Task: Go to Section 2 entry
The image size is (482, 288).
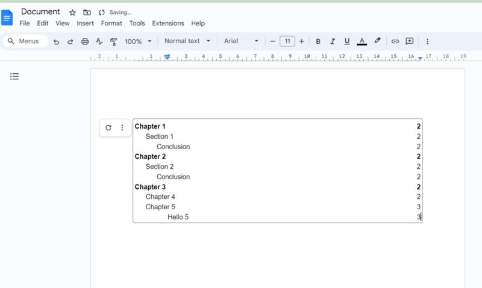Action: (x=160, y=167)
